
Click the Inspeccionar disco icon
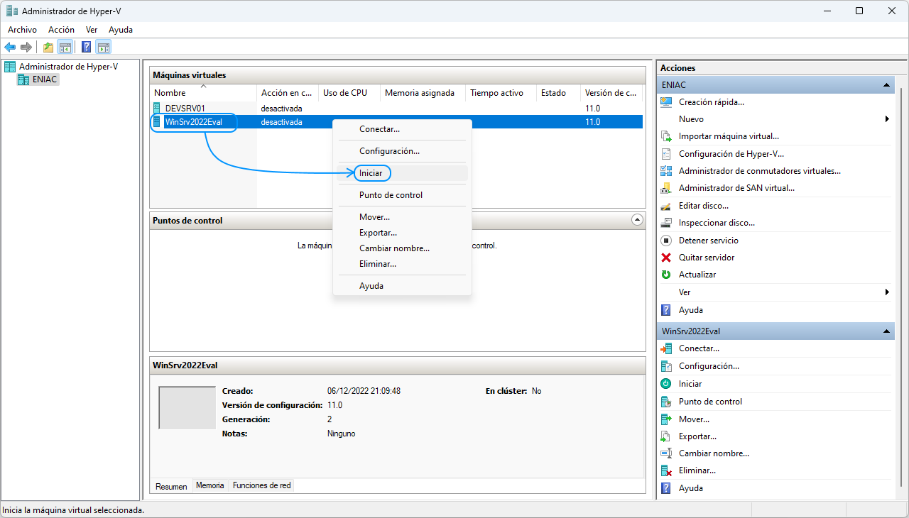pyautogui.click(x=666, y=223)
